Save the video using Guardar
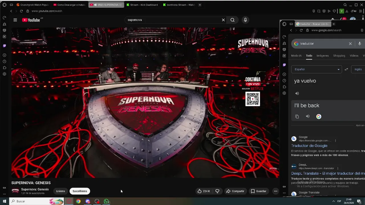Viewport: 365px width, 205px height. coord(259,191)
